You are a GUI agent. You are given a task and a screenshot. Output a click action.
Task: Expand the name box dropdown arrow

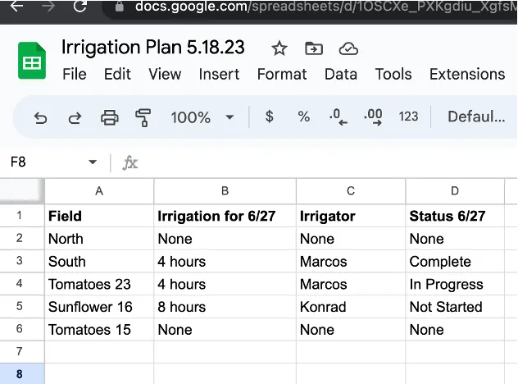tap(93, 162)
